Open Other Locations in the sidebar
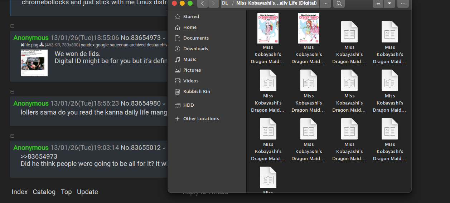Screen dimensions: 450x203 207,119
